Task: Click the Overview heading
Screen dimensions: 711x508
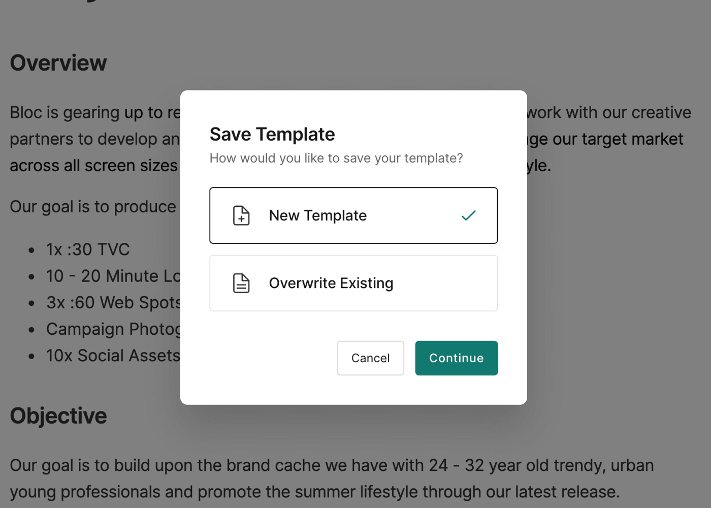Action: (58, 63)
